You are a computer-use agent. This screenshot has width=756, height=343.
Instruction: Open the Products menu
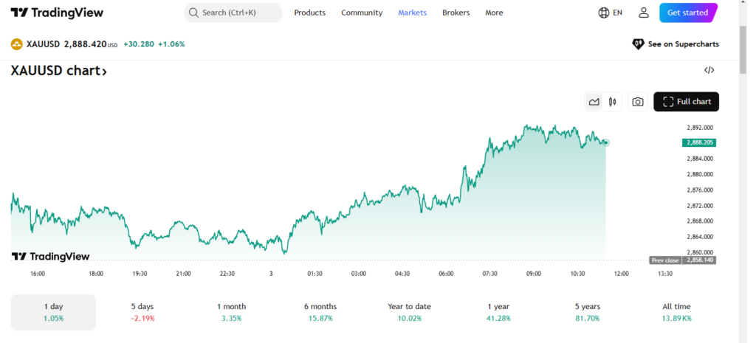309,13
